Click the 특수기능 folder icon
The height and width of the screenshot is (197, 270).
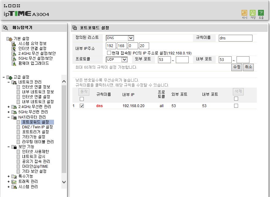coord(14,176)
